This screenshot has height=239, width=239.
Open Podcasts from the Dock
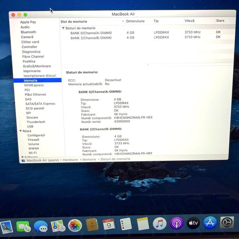point(177,223)
